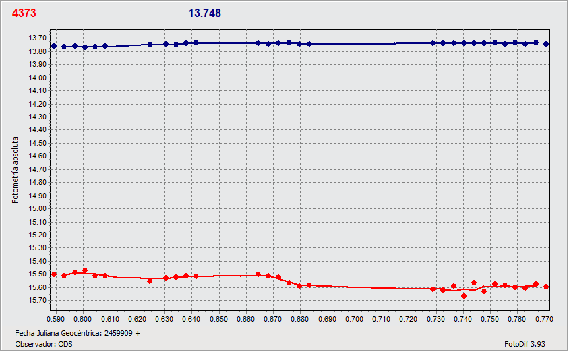This screenshot has width=569, height=352.
Task: Select the blue point near 0.729
Action: coord(433,43)
